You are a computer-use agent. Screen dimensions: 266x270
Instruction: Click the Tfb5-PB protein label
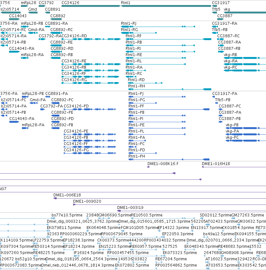coord(223,100)
